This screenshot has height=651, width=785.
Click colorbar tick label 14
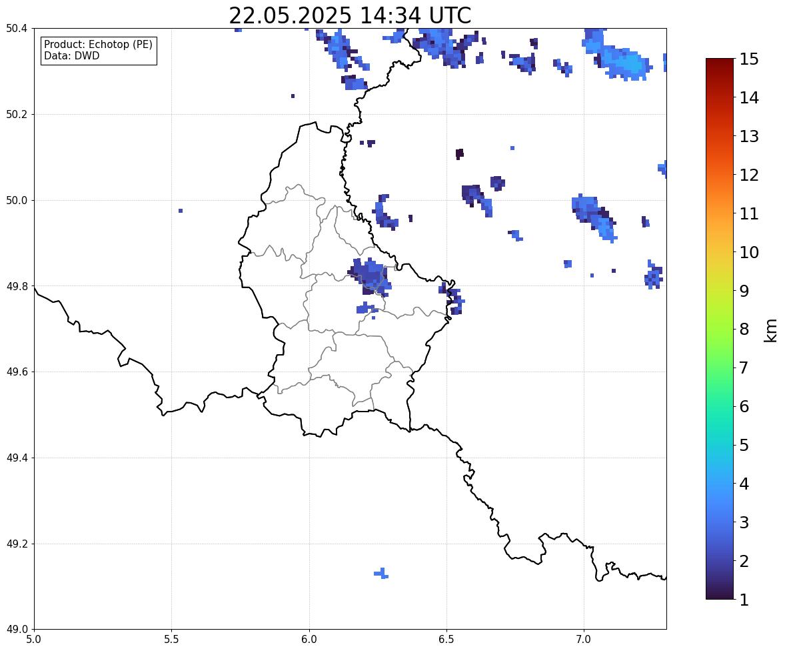(x=749, y=97)
